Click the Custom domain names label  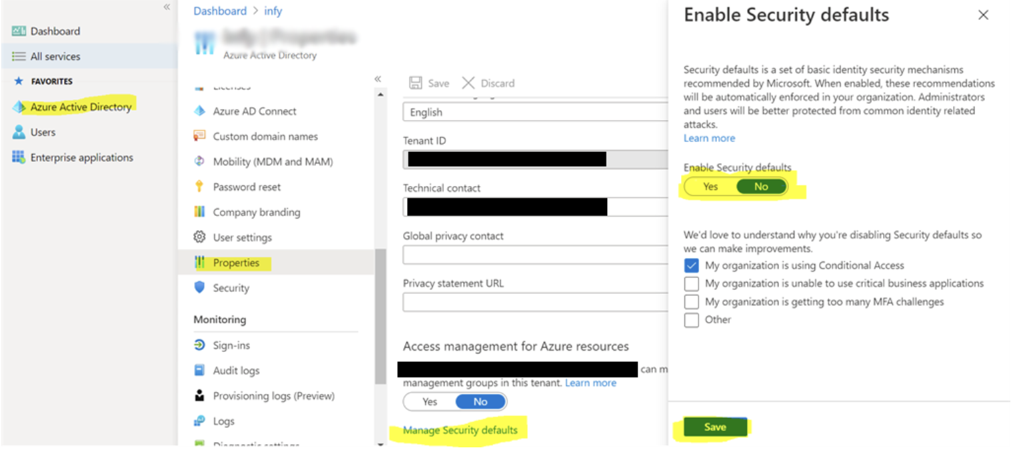pyautogui.click(x=265, y=136)
